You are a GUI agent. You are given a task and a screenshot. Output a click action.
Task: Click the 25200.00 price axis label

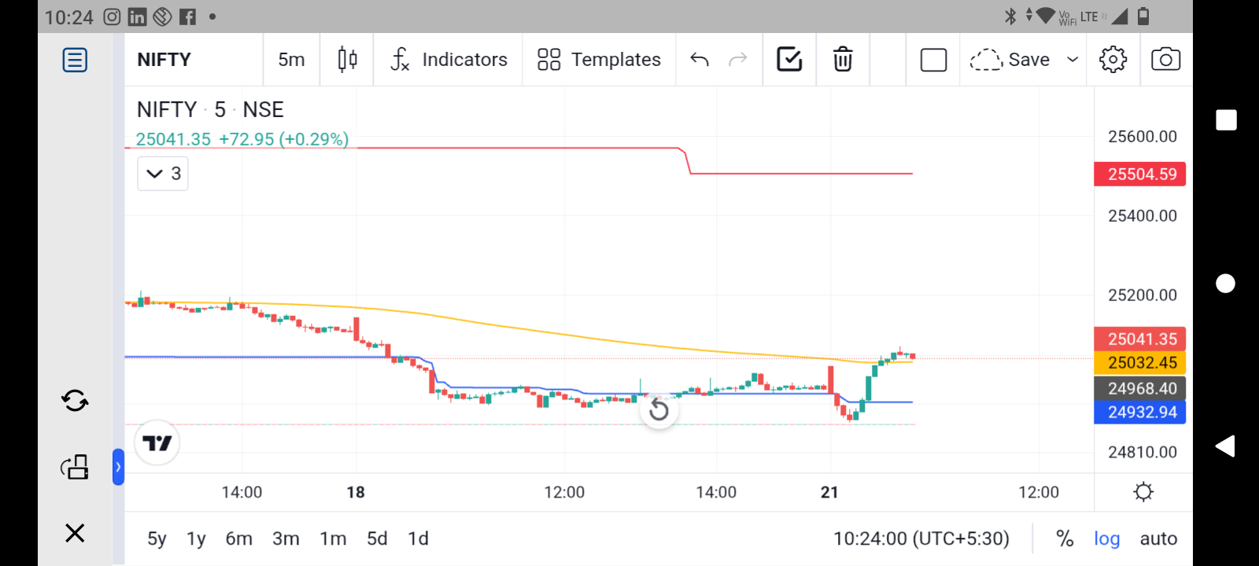pos(1143,295)
